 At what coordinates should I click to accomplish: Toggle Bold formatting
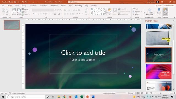click(33, 14)
